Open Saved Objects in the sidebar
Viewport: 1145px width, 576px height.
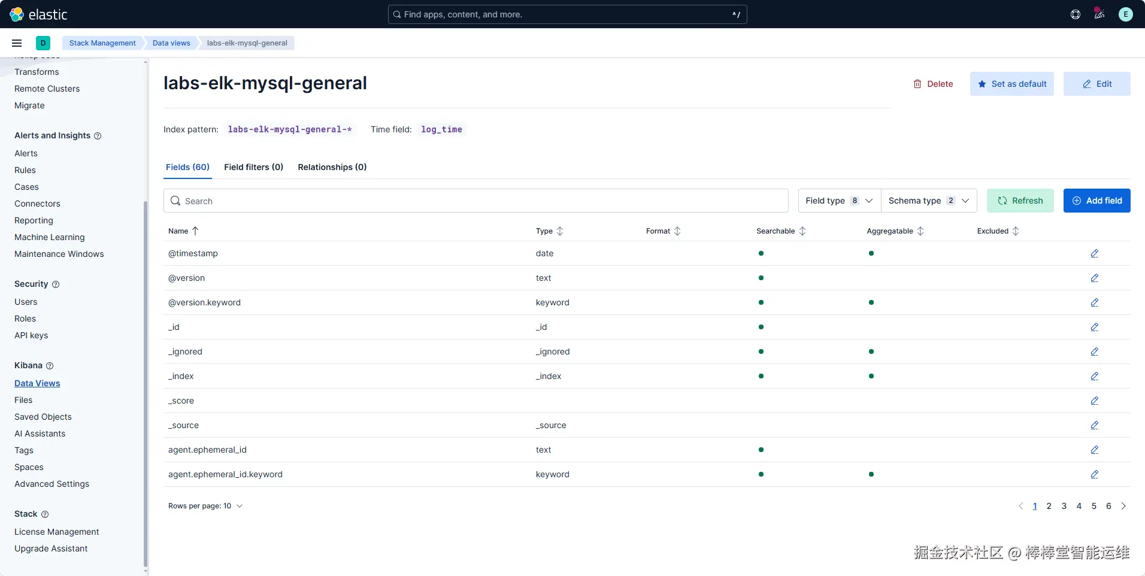coord(43,417)
